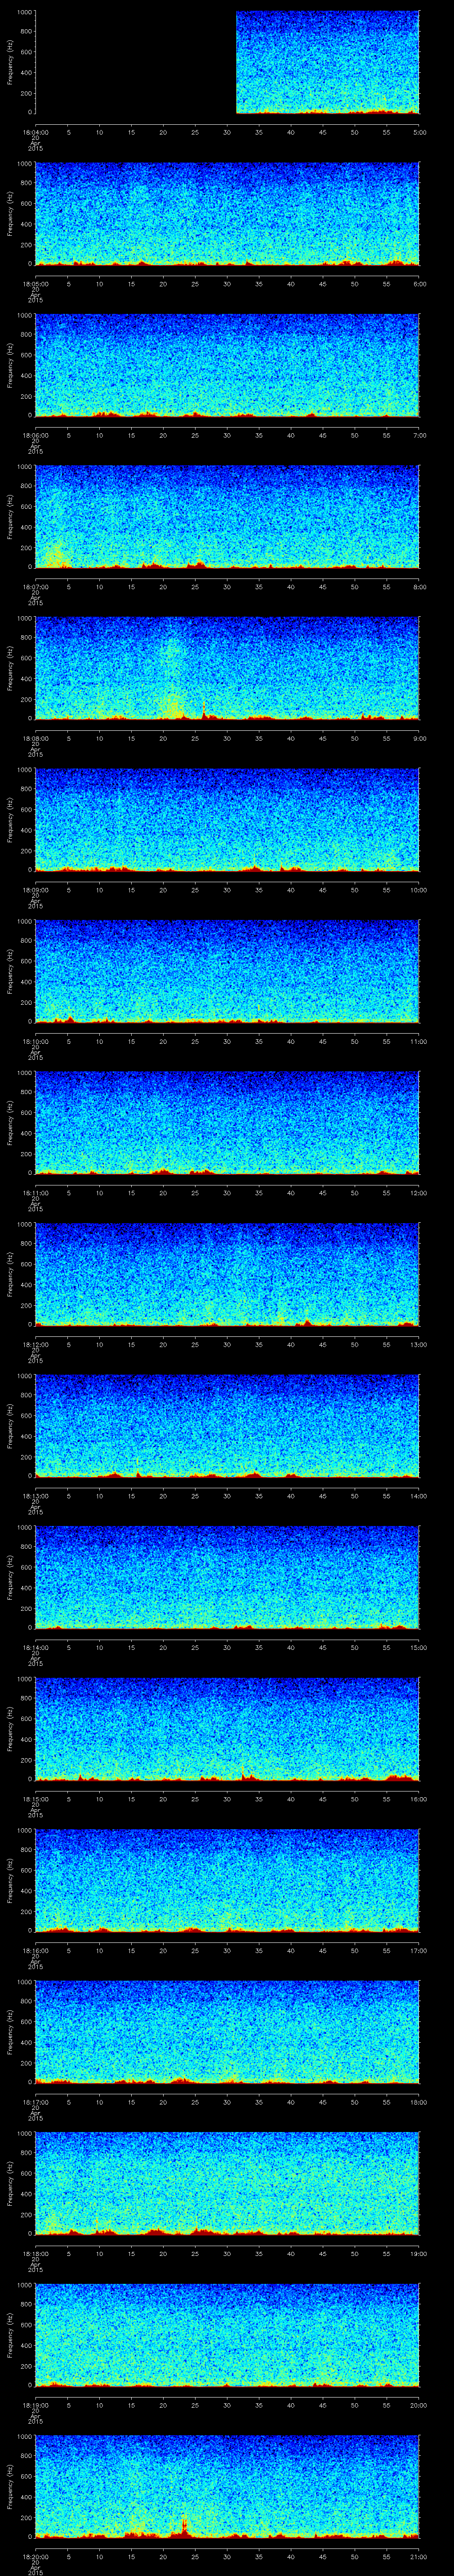Click the 18:19:00 time axis label

(x=35, y=2405)
